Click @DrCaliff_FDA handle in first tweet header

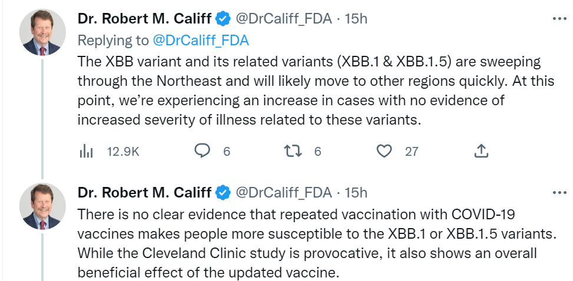point(284,19)
